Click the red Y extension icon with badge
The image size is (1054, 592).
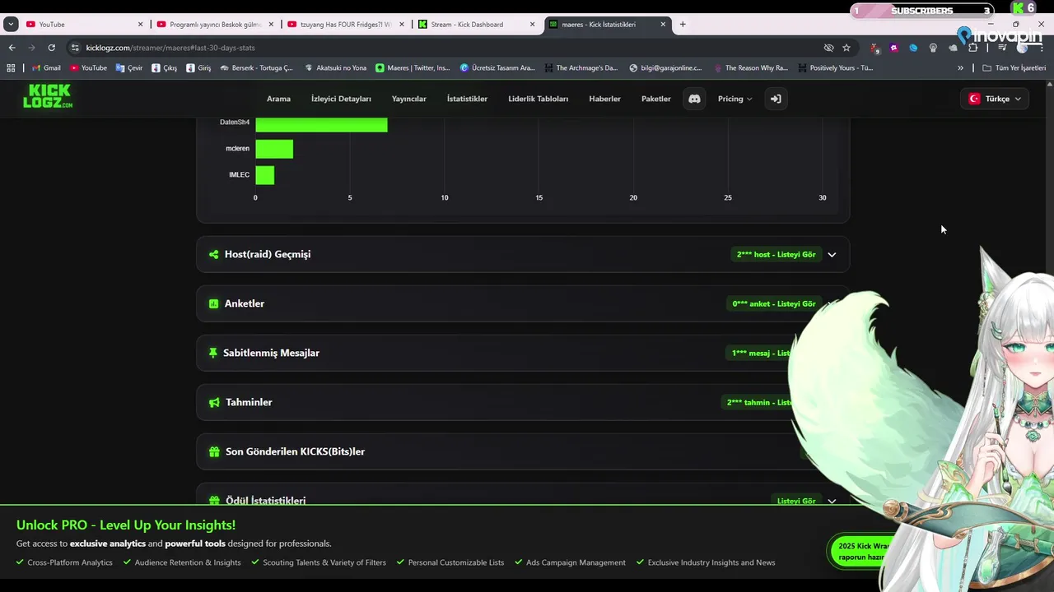tap(874, 48)
